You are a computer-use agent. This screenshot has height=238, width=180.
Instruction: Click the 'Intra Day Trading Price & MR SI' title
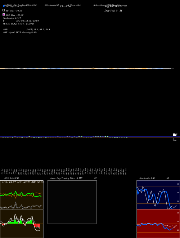point(73,178)
